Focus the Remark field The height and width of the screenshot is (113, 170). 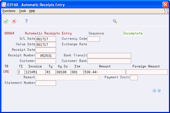[67, 78]
